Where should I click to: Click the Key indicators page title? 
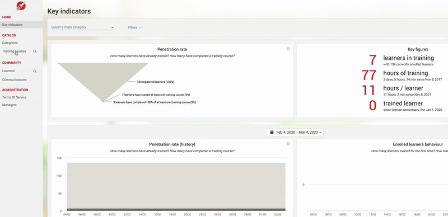[x=69, y=11]
